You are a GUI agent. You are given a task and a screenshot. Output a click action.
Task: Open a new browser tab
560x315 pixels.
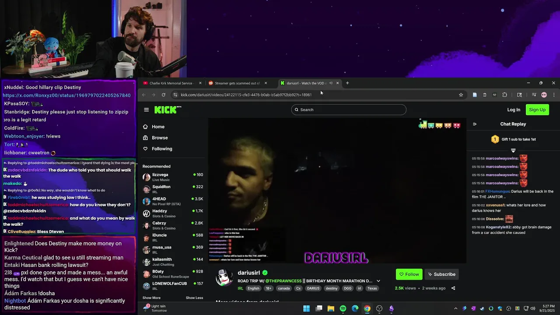point(347,83)
